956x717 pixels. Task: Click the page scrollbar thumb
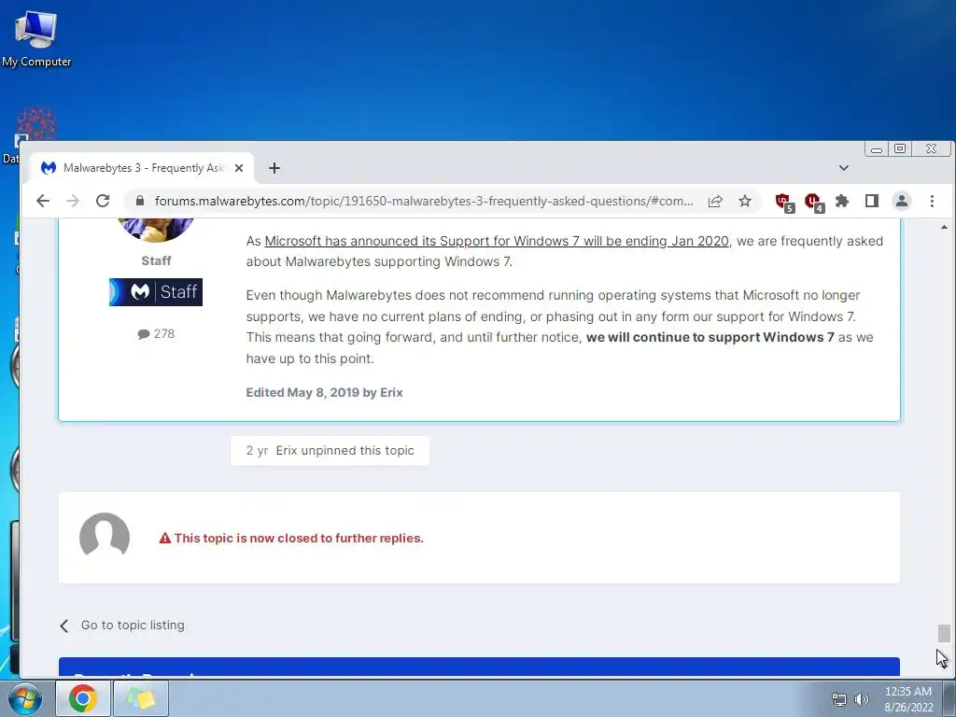click(x=944, y=633)
